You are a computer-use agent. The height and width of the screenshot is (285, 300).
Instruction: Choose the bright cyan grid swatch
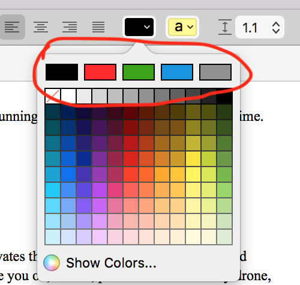tap(53, 190)
